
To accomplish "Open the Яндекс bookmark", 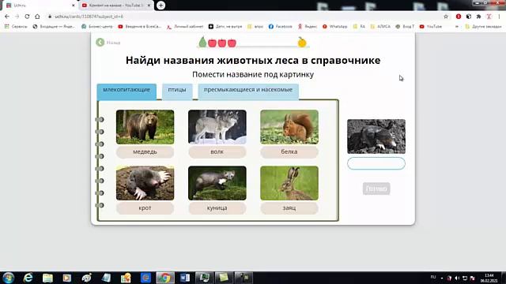I will [308, 26].
